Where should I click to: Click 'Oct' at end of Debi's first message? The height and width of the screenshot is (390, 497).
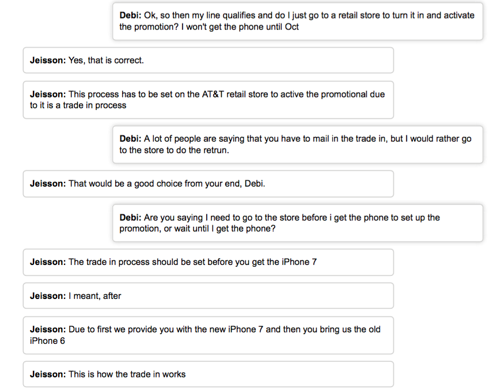291,27
